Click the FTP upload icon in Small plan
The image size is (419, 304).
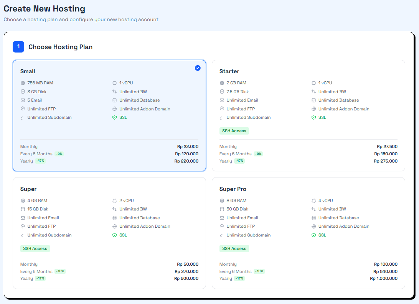click(23, 109)
